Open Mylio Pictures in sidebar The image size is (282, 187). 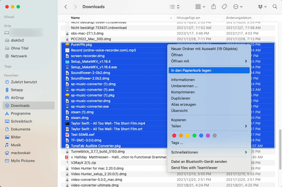pos(23,161)
